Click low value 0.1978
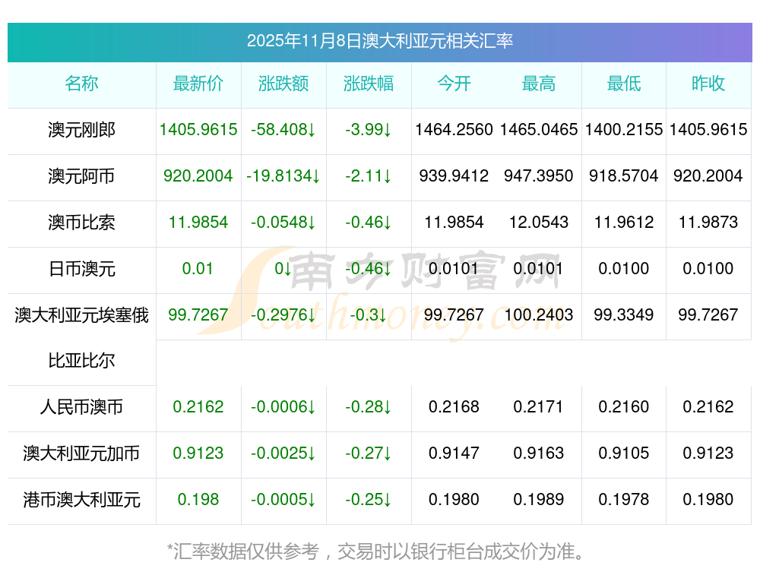This screenshot has height=575, width=760. (624, 499)
